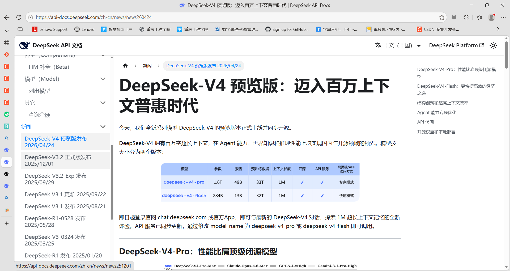The width and height of the screenshot is (510, 271).
Task: Collapse the 新闻 section chevron
Action: pos(103,127)
